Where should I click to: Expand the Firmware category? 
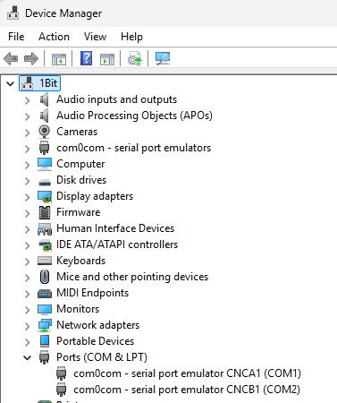pos(28,213)
